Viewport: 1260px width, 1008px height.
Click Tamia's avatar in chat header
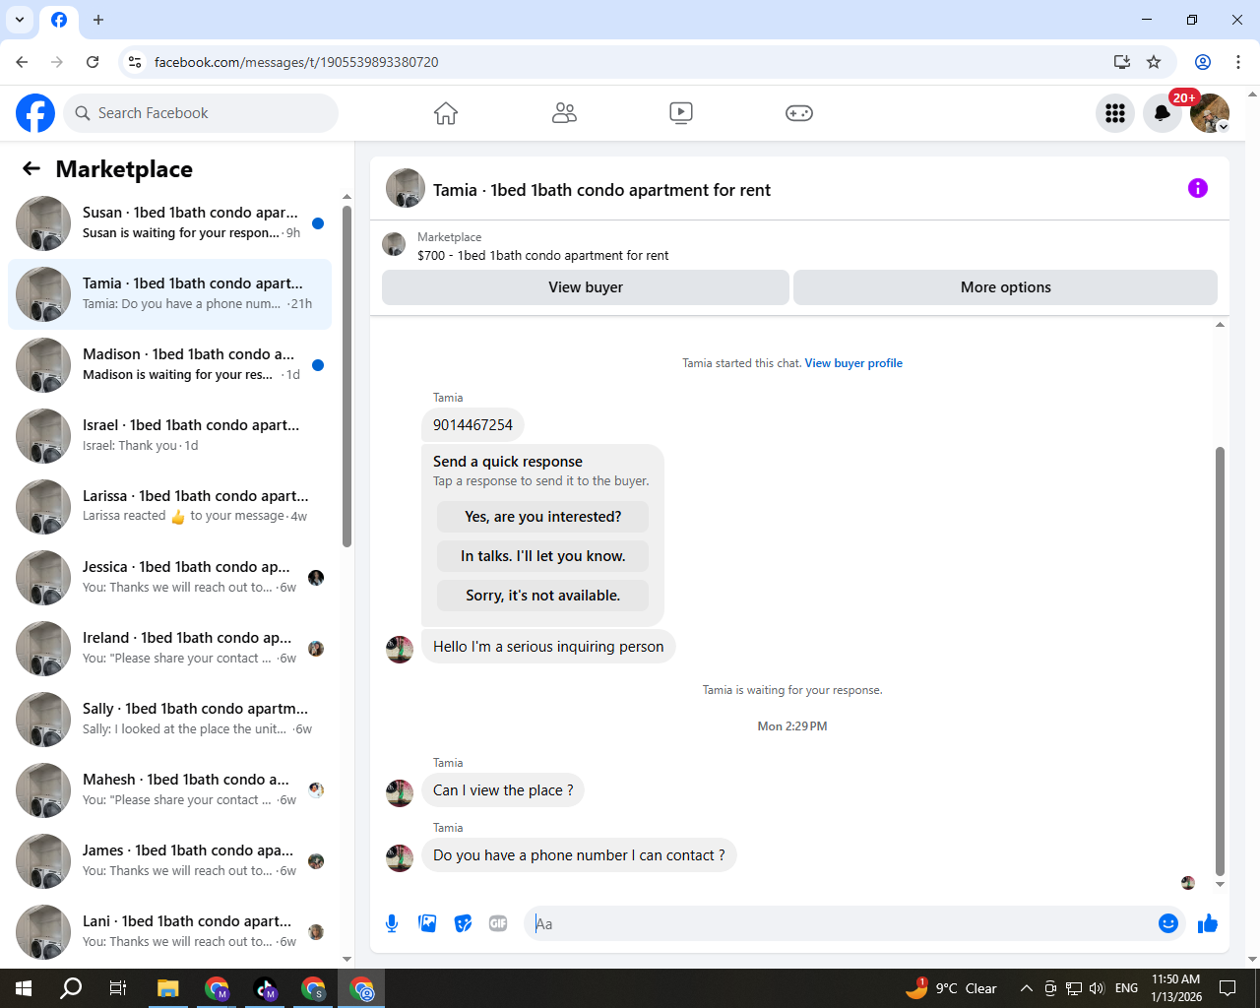(406, 188)
